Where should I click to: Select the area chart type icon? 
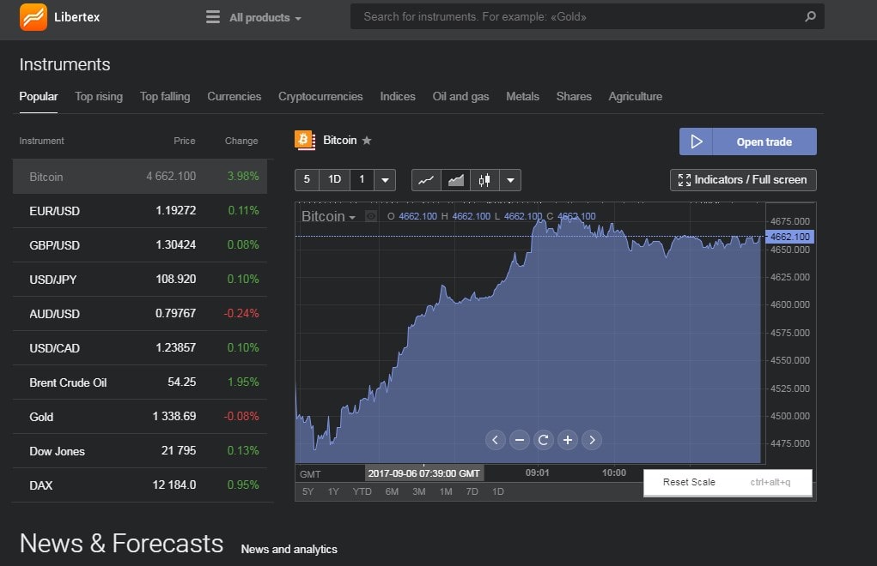[456, 180]
